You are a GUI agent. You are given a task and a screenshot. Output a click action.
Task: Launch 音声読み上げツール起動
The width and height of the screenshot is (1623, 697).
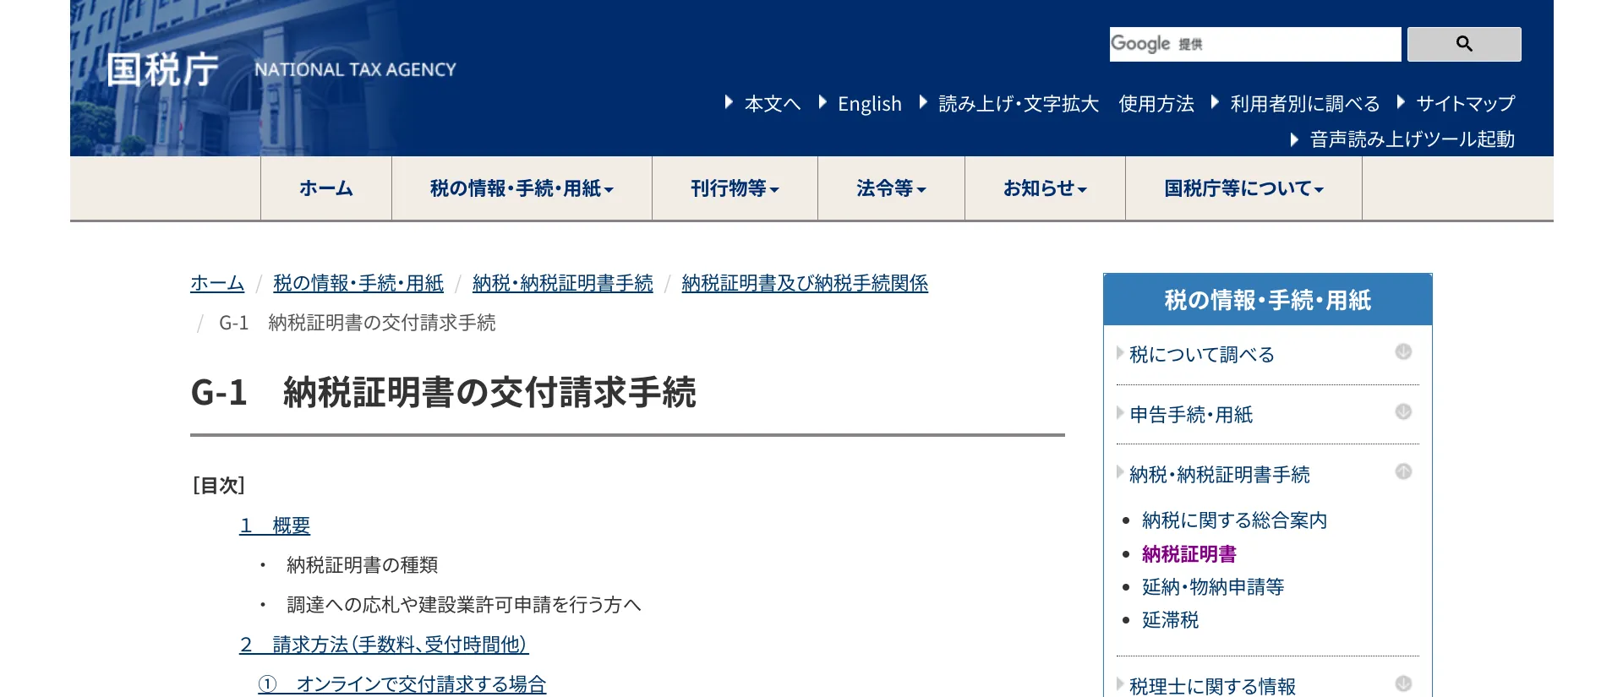(1412, 139)
